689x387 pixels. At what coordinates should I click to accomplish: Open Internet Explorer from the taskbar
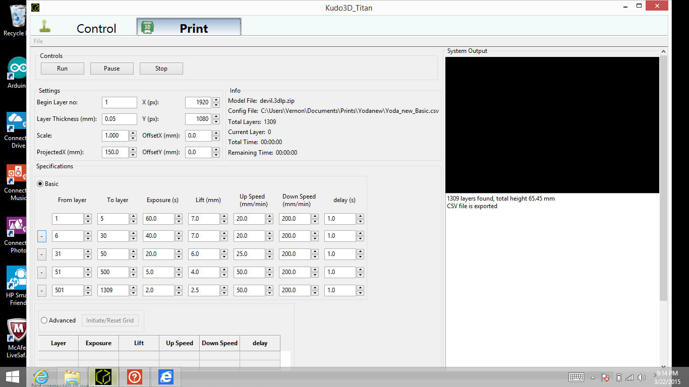pyautogui.click(x=41, y=376)
